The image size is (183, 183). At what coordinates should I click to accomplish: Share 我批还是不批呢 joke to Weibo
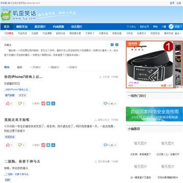[x=43, y=145]
